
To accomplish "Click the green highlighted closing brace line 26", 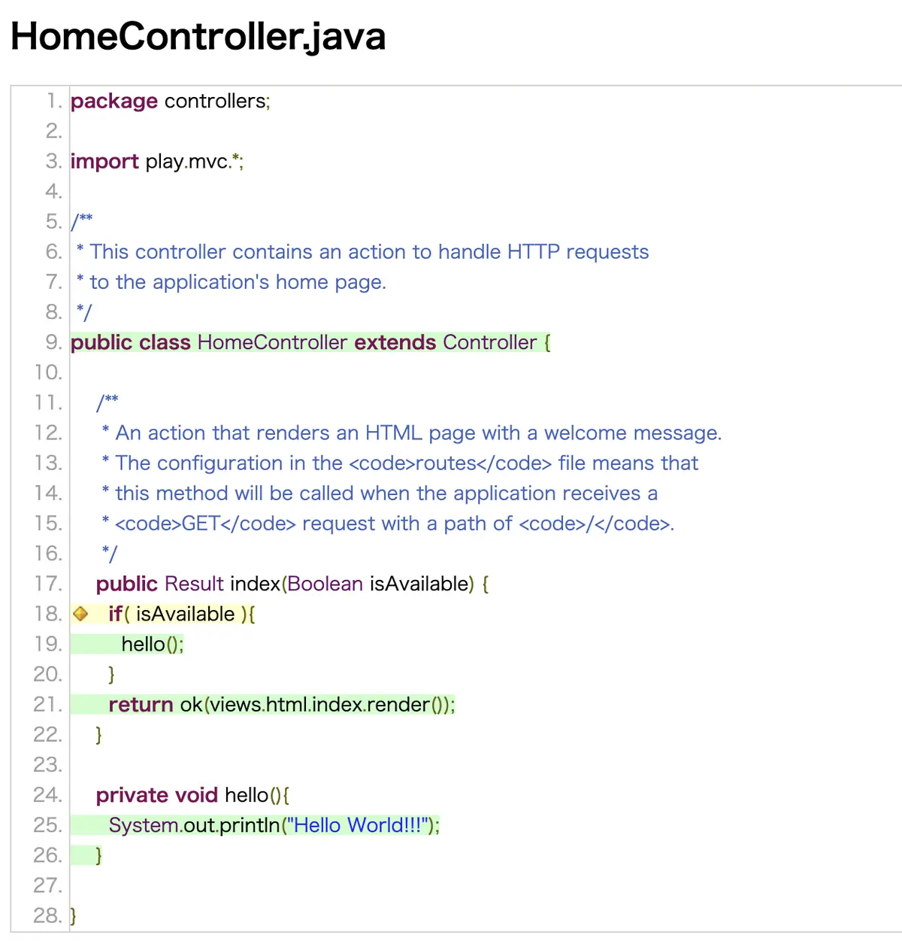I will pos(86,855).
